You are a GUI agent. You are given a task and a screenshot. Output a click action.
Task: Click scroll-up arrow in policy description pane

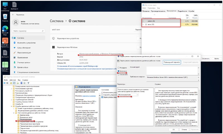point(100,96)
